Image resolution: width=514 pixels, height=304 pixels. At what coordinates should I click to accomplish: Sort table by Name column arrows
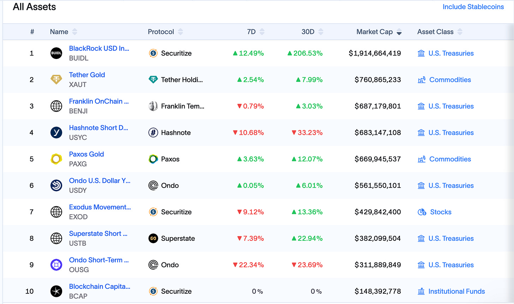pos(74,32)
